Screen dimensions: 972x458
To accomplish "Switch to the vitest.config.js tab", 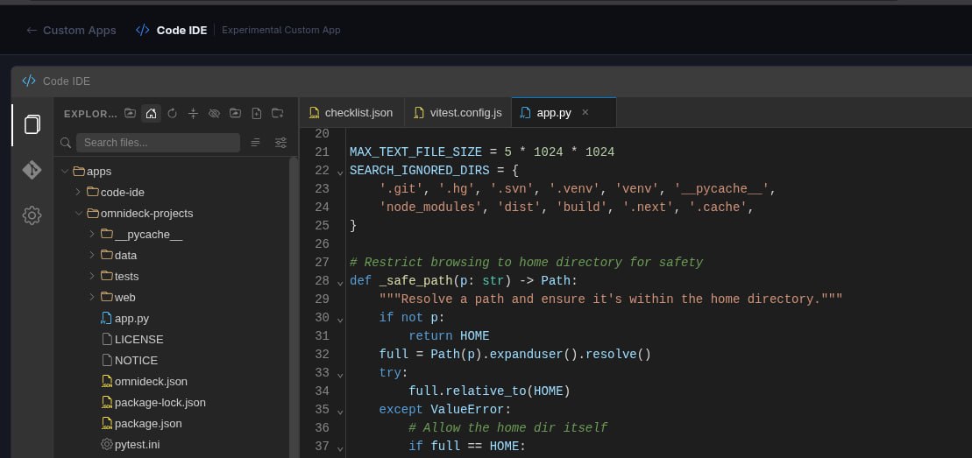I will (458, 113).
